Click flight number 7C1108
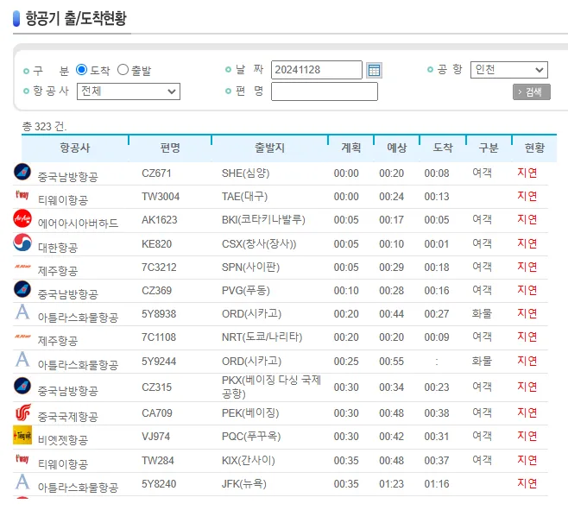Viewport: 568px width, 510px height. click(159, 337)
